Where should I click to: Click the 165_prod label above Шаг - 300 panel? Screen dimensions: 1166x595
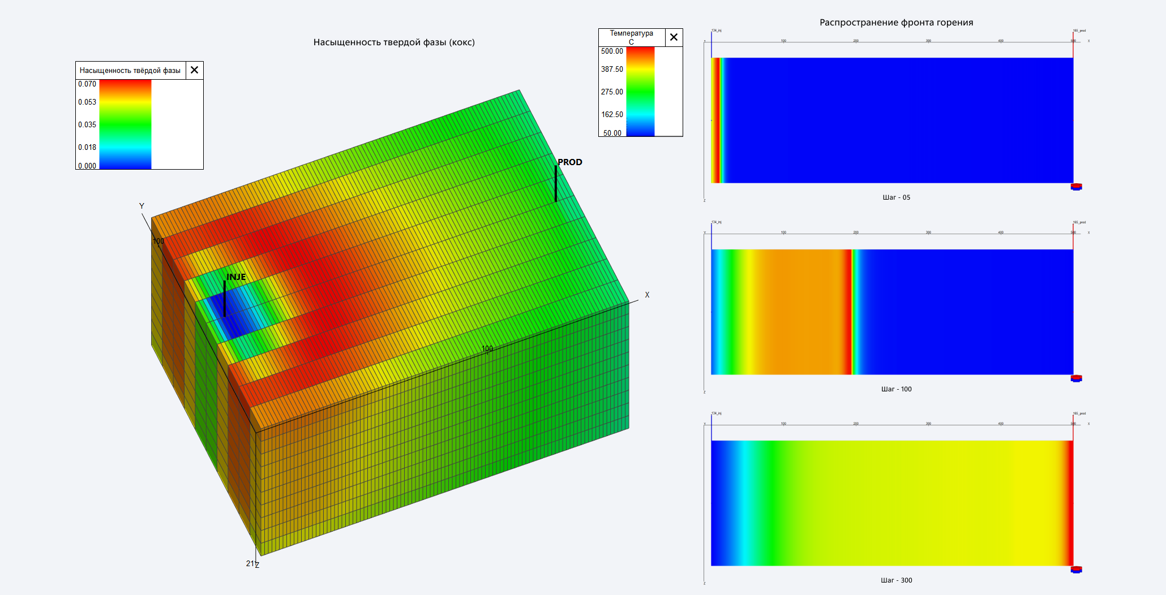point(1079,413)
